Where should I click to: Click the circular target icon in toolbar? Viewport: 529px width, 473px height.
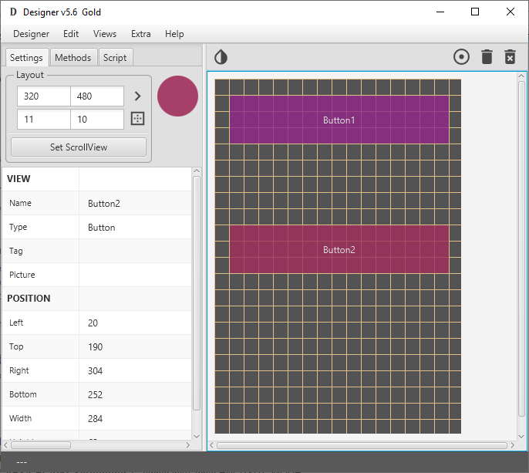pyautogui.click(x=461, y=56)
